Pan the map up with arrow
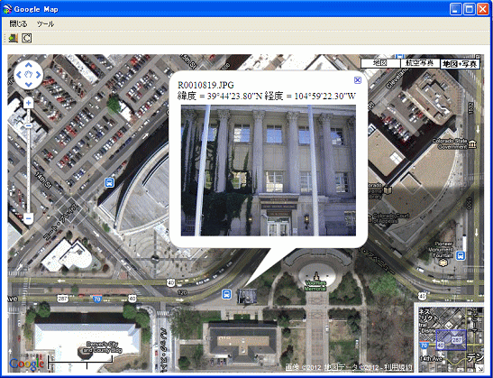Screen dimensions: 493x378 click(x=28, y=65)
